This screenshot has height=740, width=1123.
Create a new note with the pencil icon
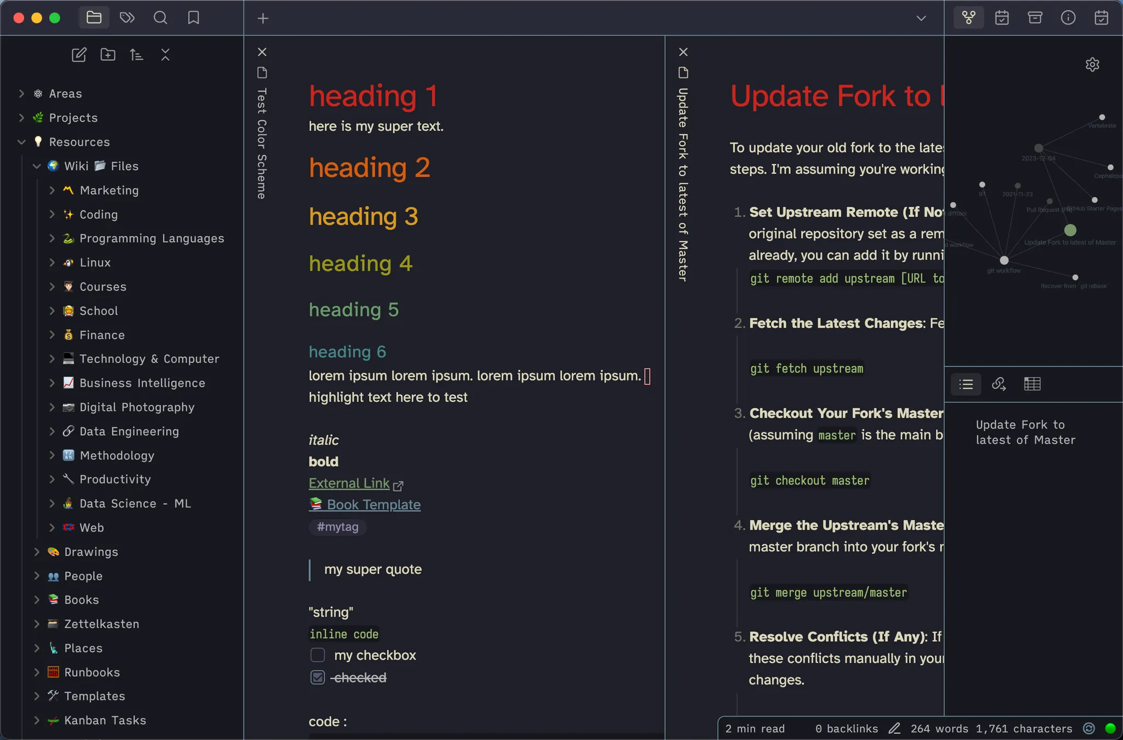[x=79, y=55]
